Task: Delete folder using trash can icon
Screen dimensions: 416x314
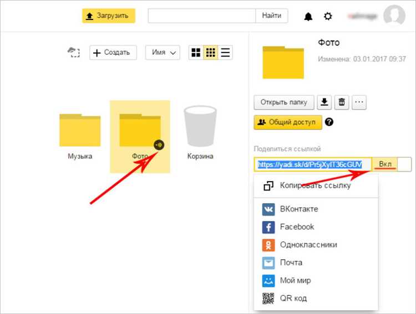Action: point(342,102)
